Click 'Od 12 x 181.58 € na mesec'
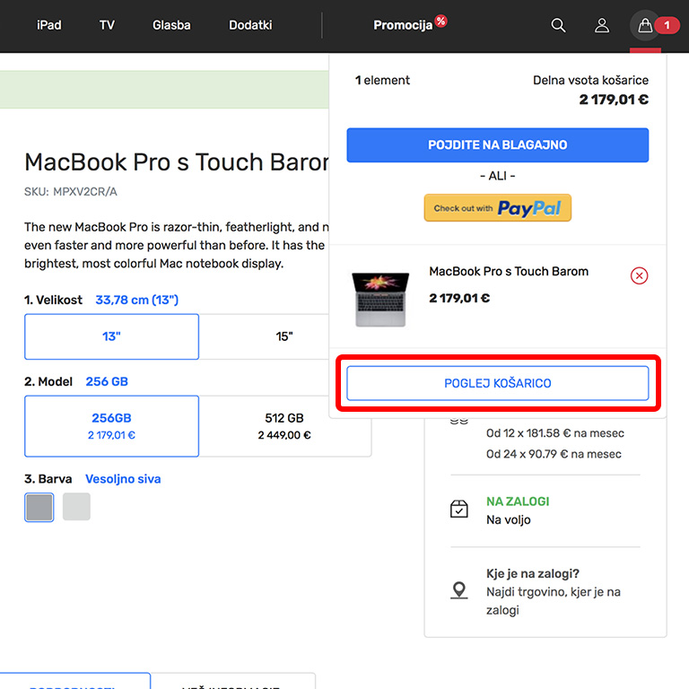Screen dimensions: 689x689 (555, 433)
